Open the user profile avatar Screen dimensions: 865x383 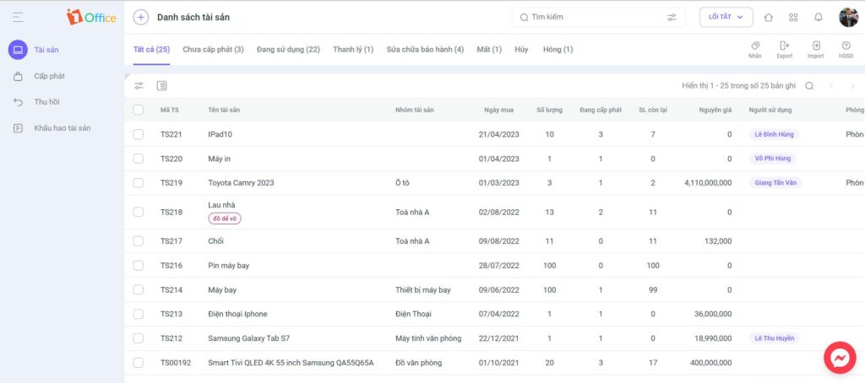(848, 17)
